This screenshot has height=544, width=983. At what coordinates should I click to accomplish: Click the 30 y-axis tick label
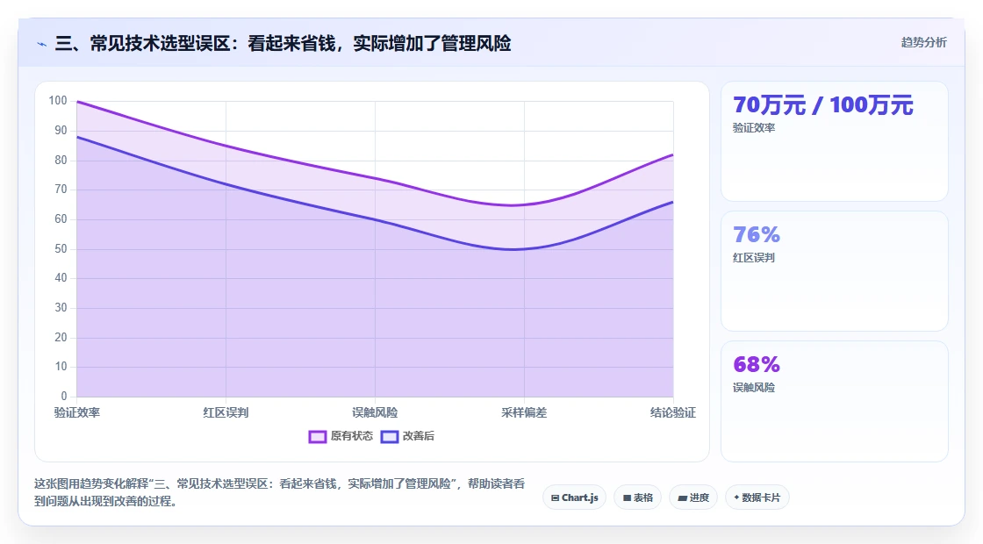click(61, 308)
